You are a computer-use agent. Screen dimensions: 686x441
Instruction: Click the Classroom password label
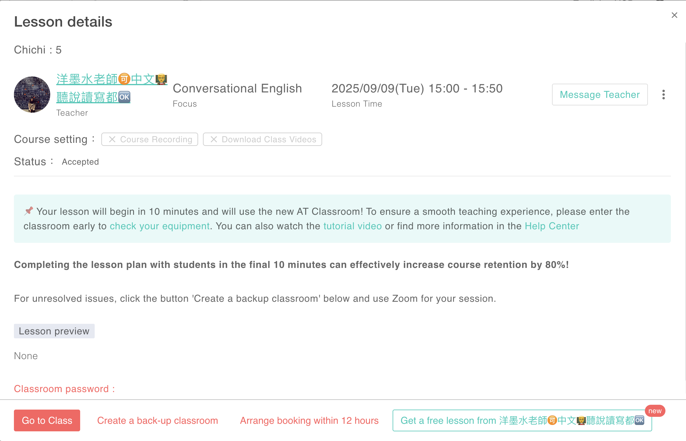(x=64, y=389)
